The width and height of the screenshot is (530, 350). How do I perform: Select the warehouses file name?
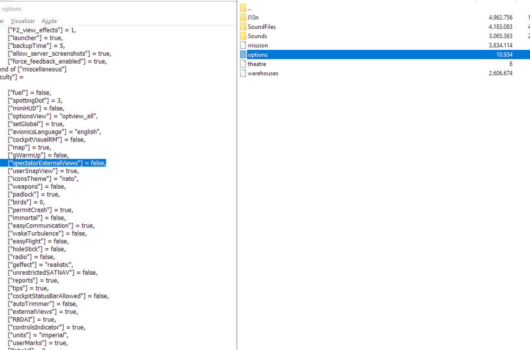click(263, 73)
